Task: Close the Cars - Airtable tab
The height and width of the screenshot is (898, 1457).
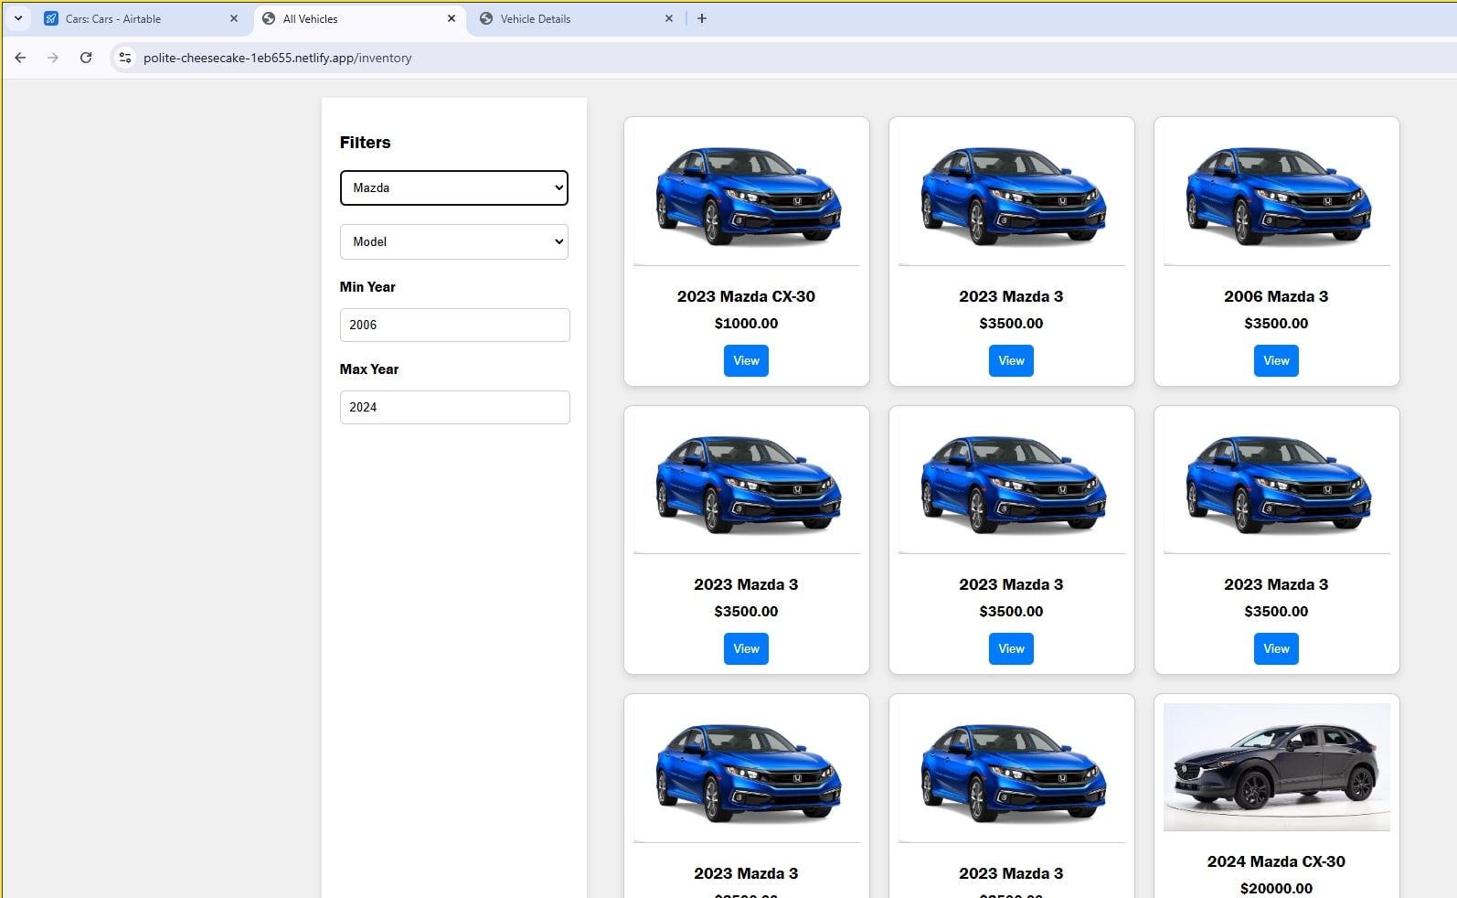Action: click(x=234, y=18)
